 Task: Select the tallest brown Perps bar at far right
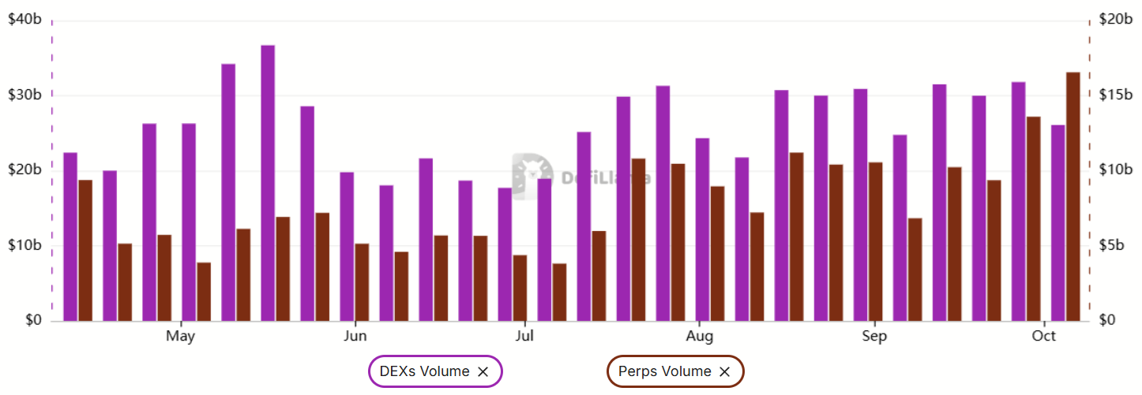click(x=1073, y=197)
